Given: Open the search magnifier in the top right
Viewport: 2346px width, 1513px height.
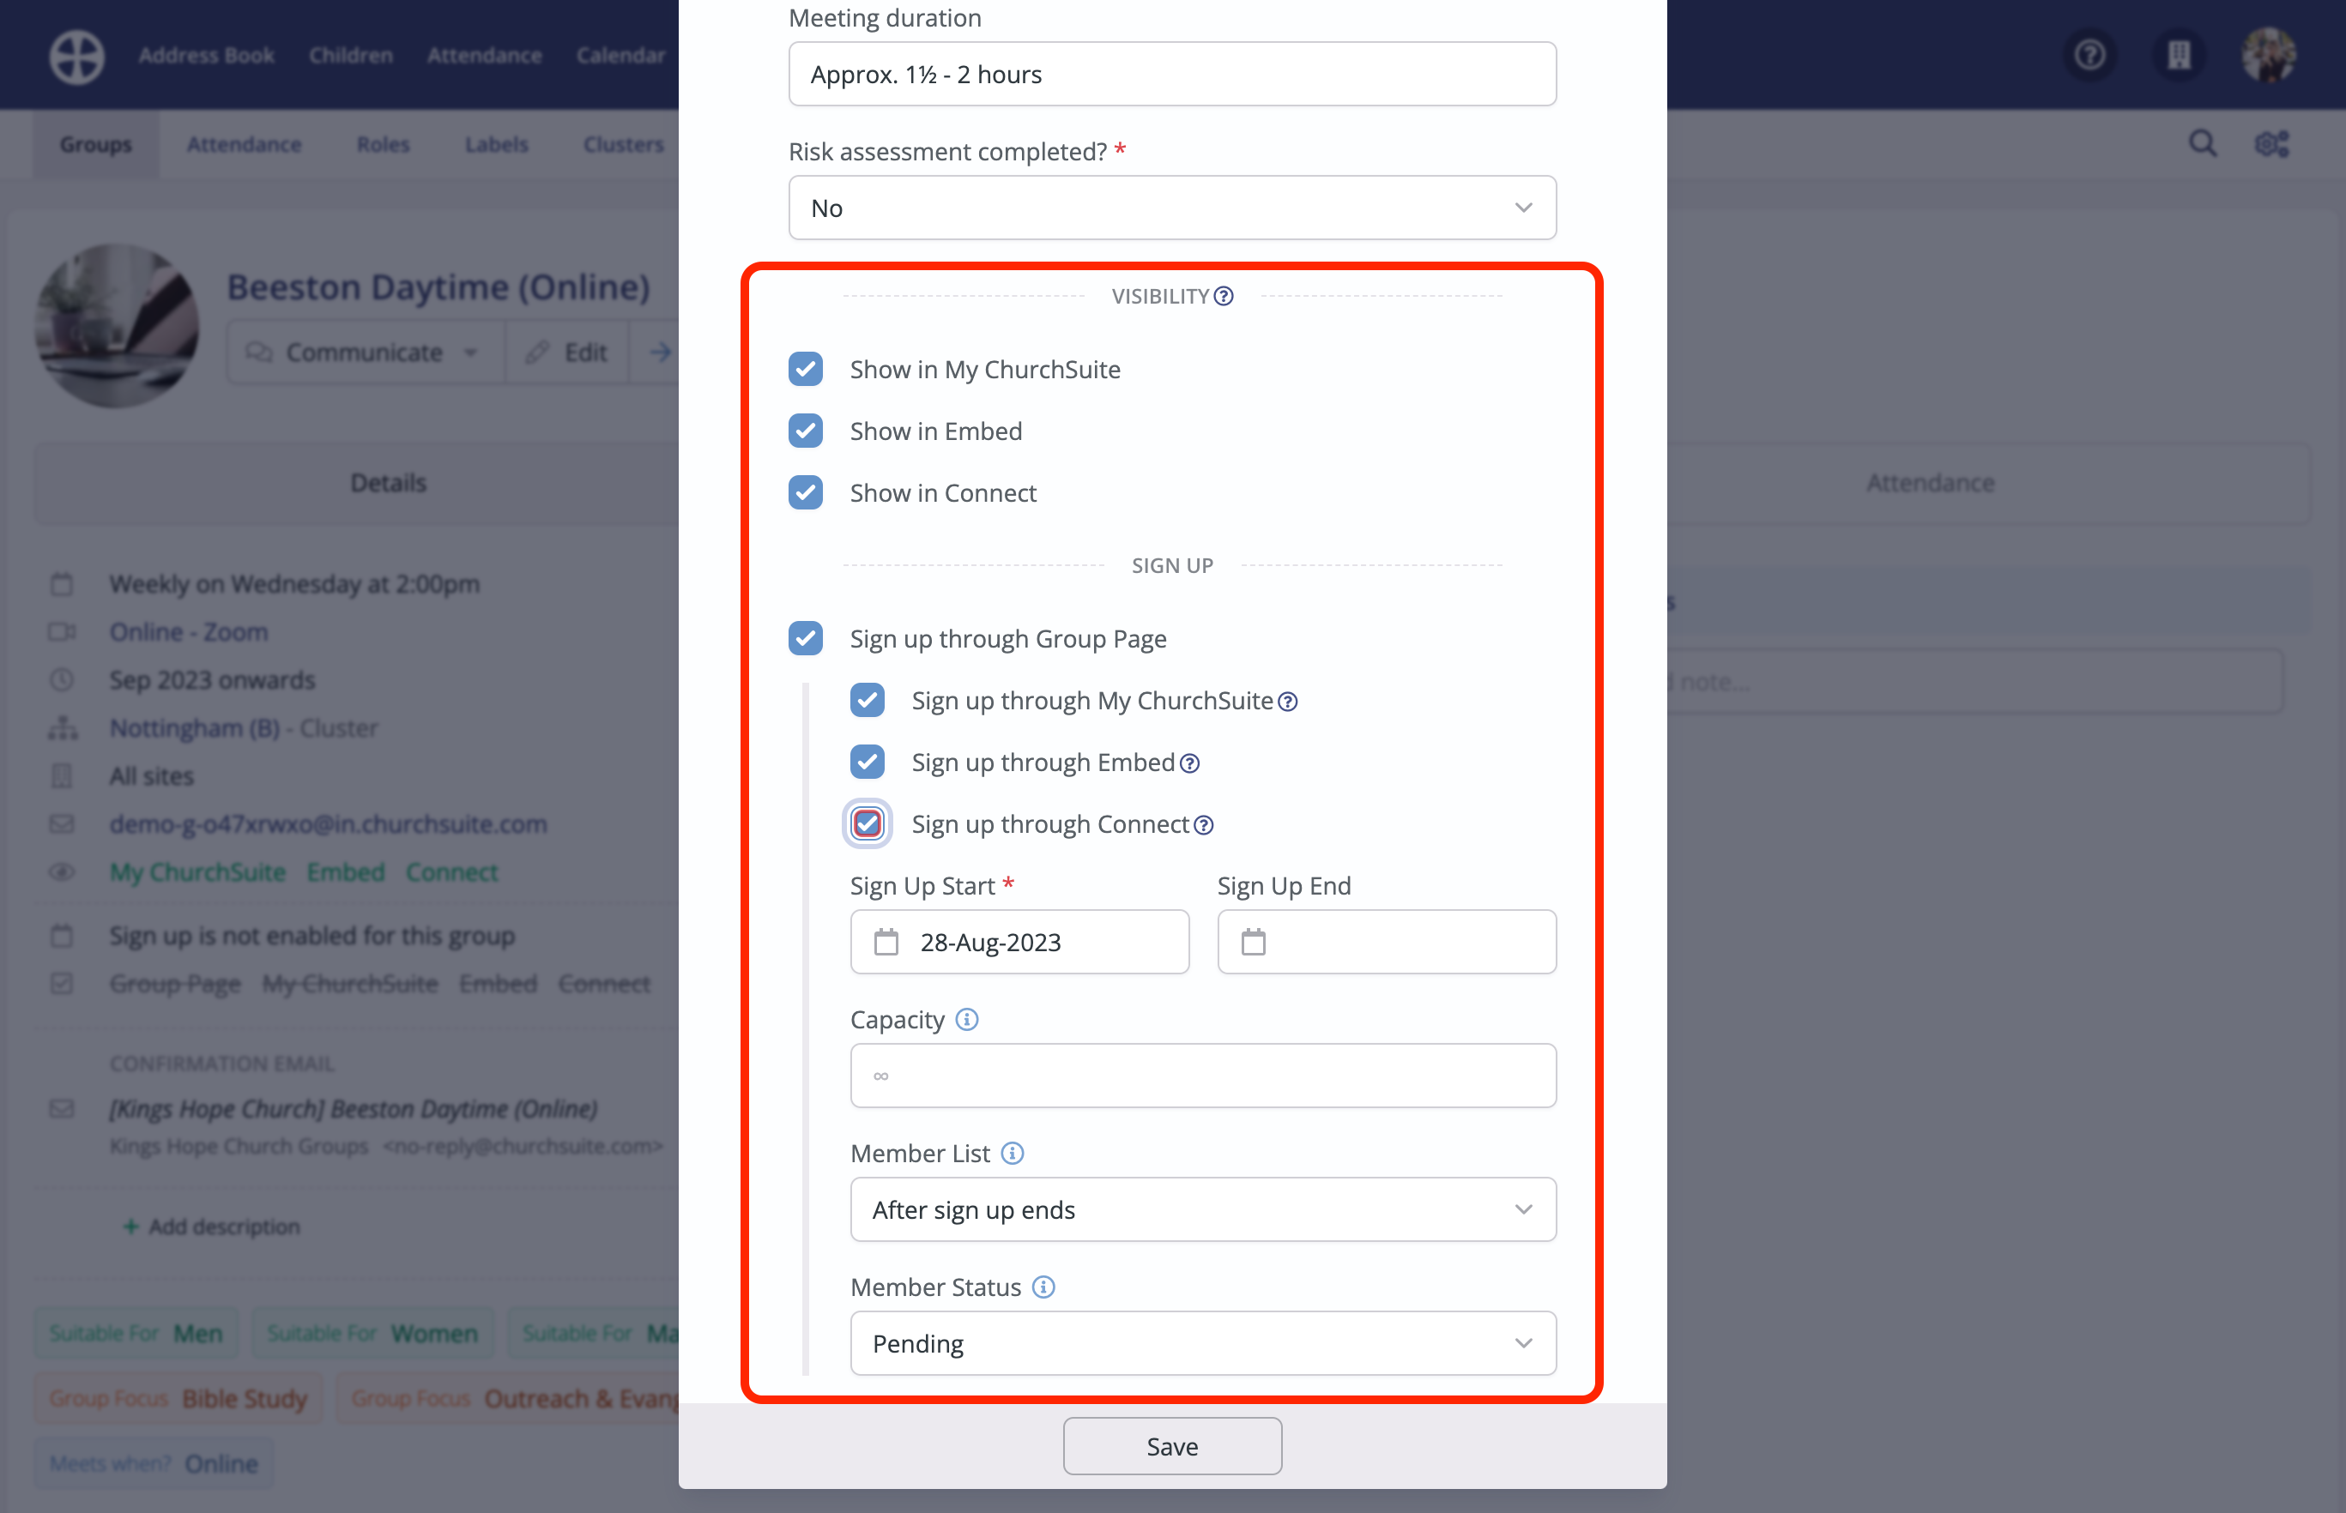Looking at the screenshot, I should (2203, 144).
